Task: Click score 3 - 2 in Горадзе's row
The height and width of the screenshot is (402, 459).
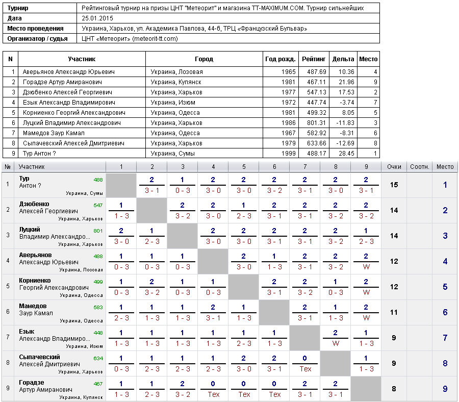Action: (183, 394)
